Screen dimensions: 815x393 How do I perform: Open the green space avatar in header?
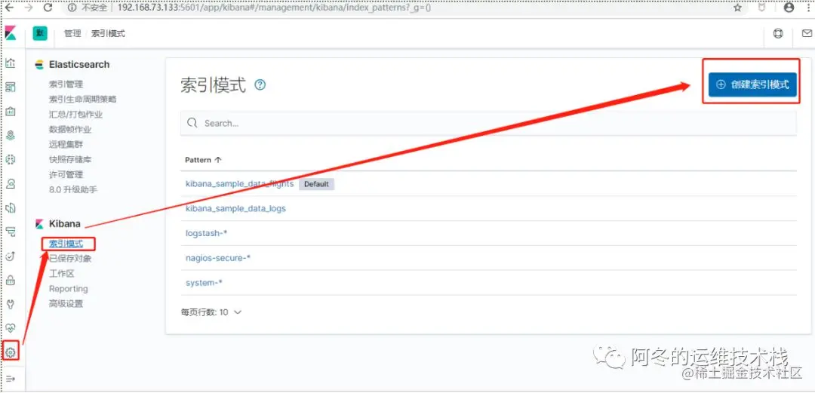[40, 33]
